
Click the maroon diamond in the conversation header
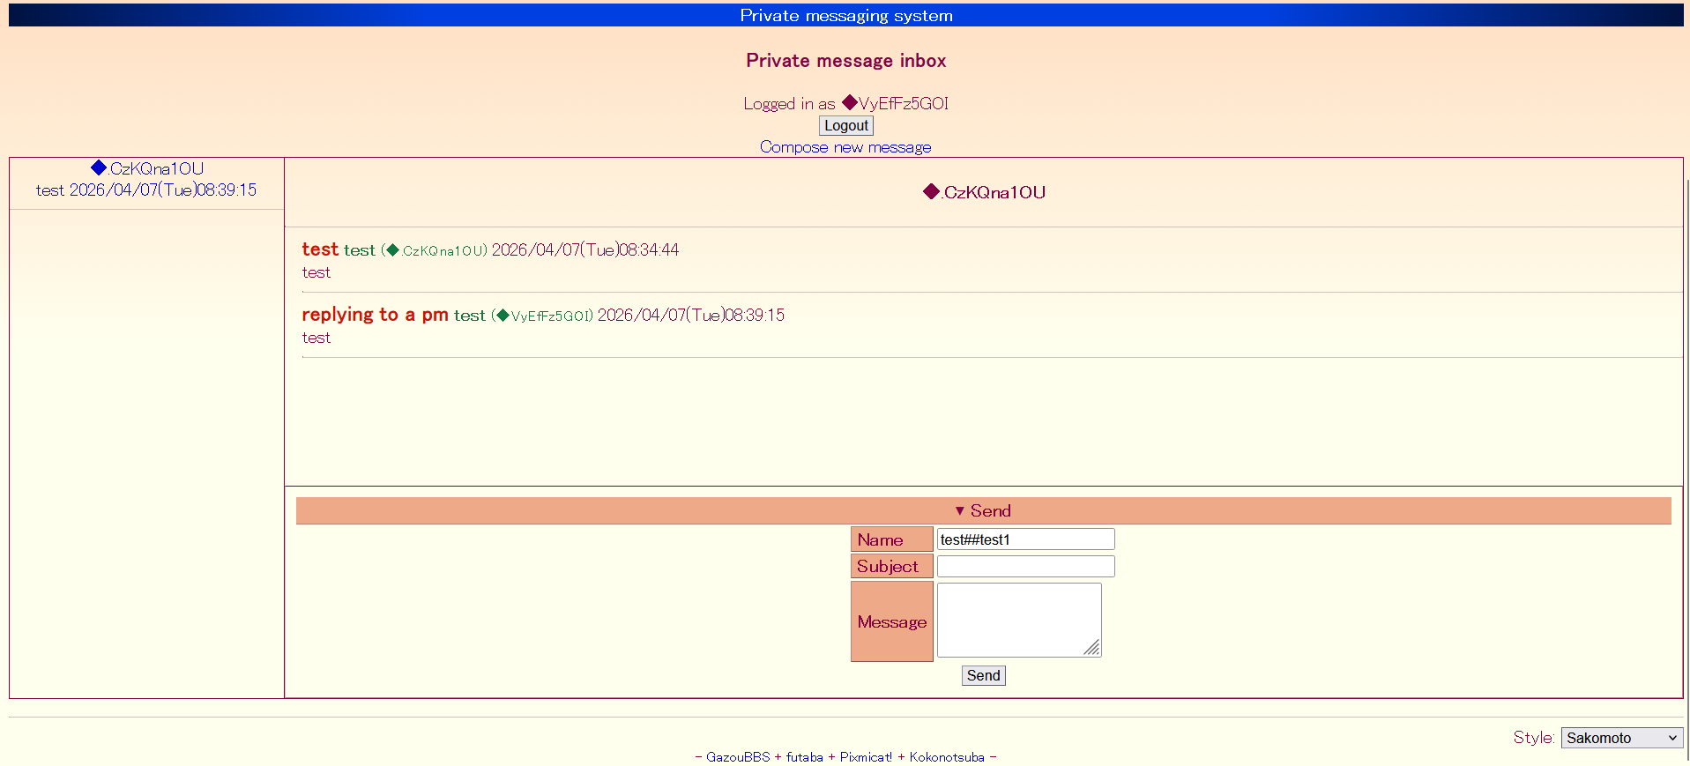pyautogui.click(x=931, y=191)
